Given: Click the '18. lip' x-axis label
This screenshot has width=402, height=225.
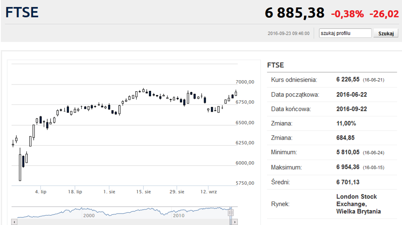Looking at the screenshot, I should click(x=75, y=192).
